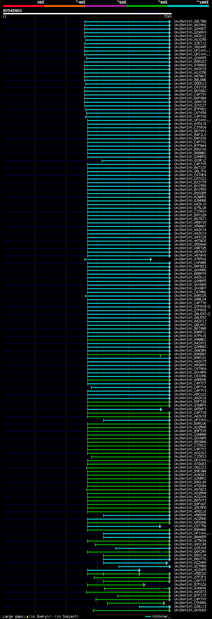Screen dimensions: 212x619
Task: Select hit UniRef100_B2ZYT8
Action: click(x=190, y=183)
